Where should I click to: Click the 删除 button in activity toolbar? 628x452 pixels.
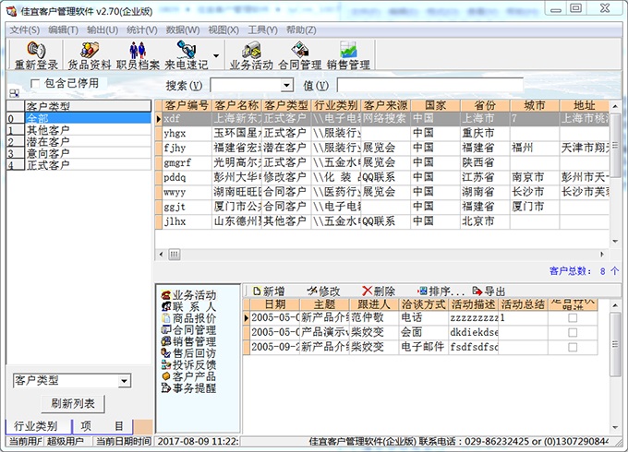(x=379, y=291)
